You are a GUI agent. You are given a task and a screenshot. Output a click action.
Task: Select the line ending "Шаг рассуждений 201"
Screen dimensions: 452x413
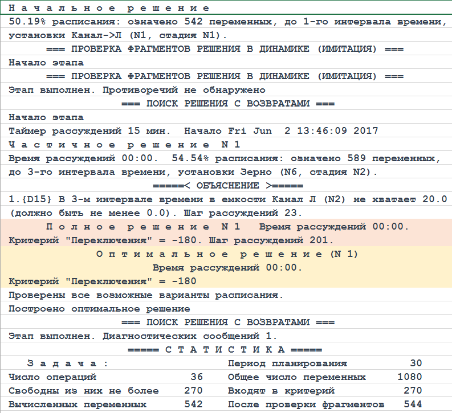(171, 240)
